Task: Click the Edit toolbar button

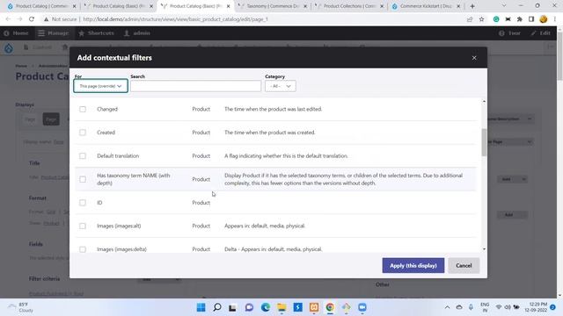Action: tap(541, 33)
